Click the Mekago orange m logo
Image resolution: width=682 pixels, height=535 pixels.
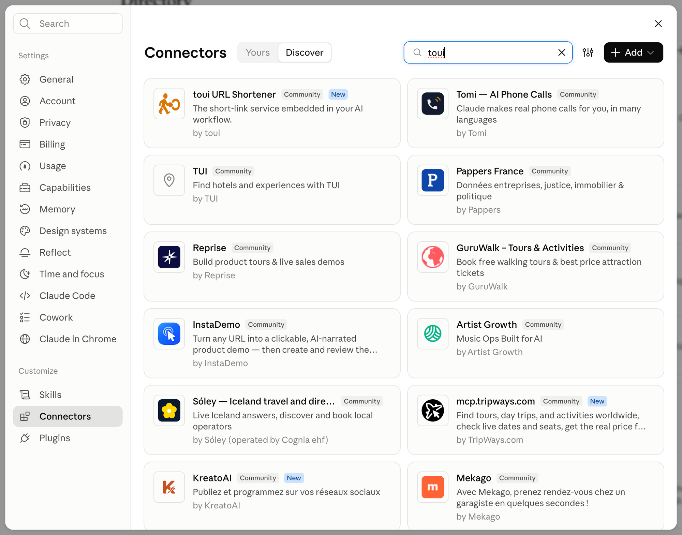pyautogui.click(x=433, y=487)
